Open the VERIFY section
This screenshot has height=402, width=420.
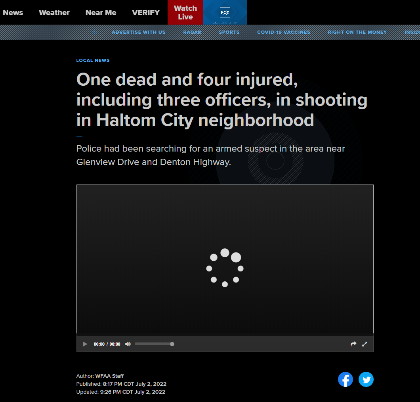pyautogui.click(x=146, y=13)
